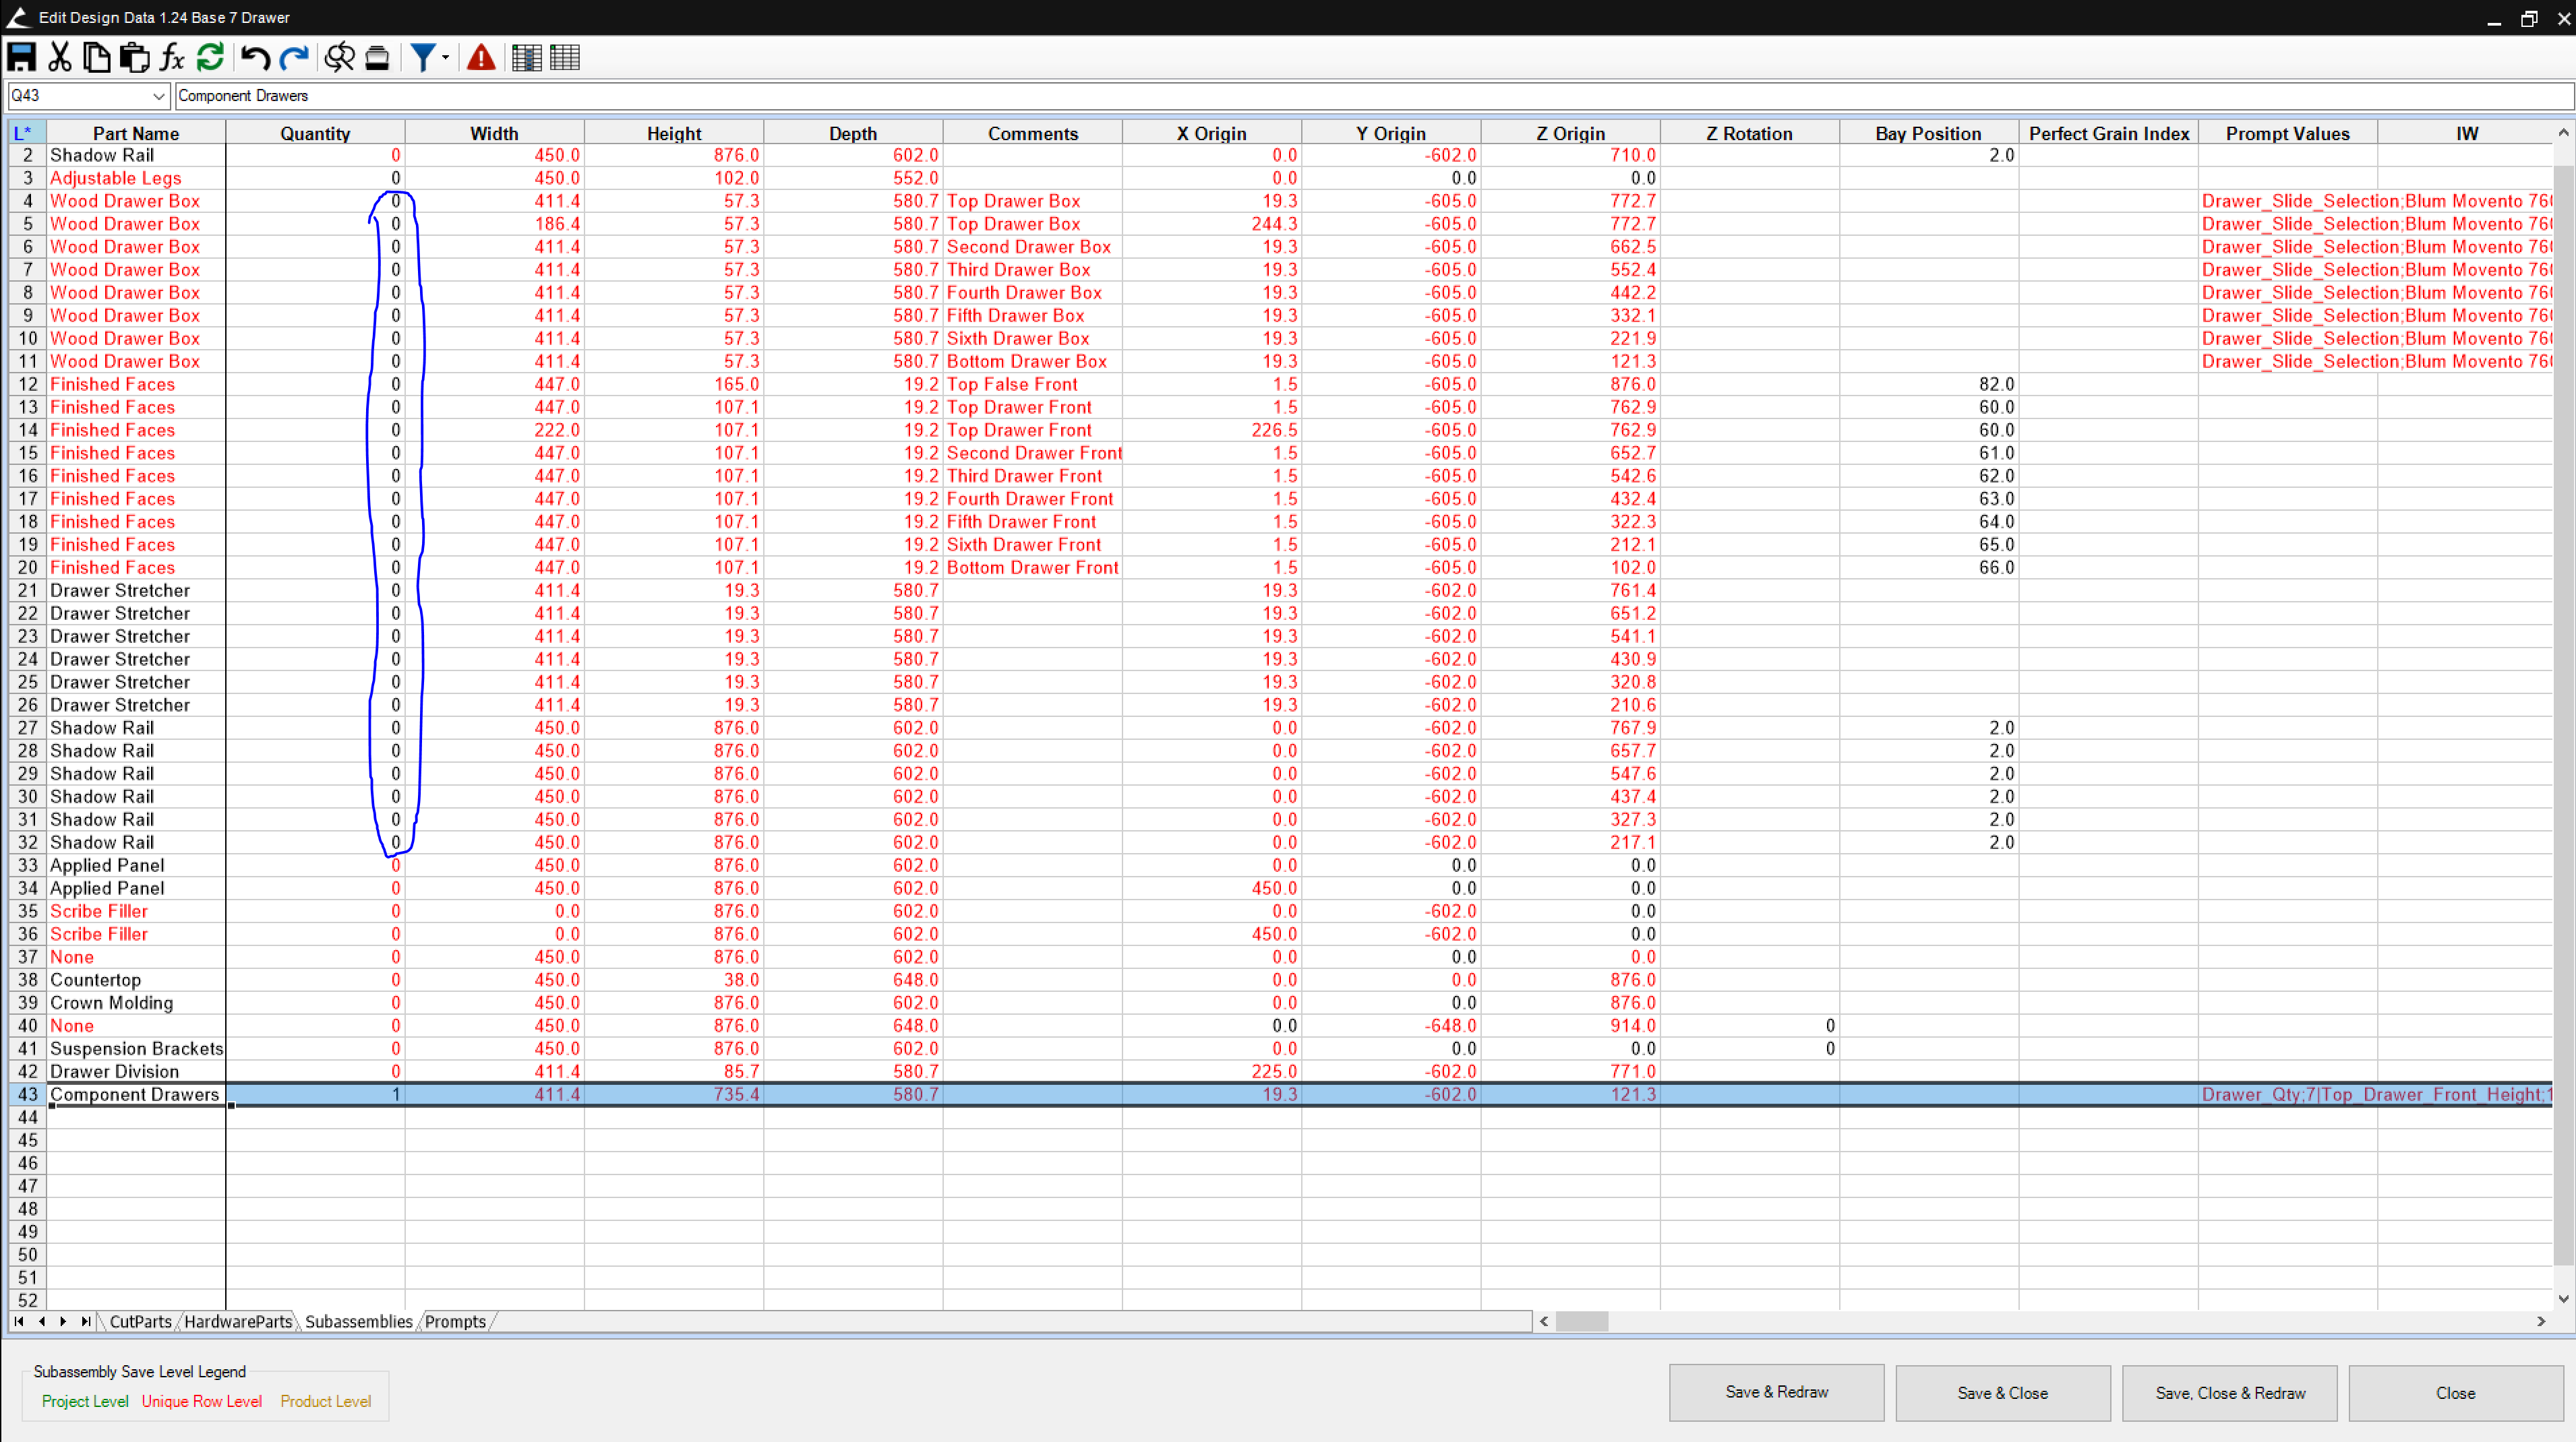The width and height of the screenshot is (2576, 1442).
Task: Click the blue Redo arrow icon
Action: 294,57
